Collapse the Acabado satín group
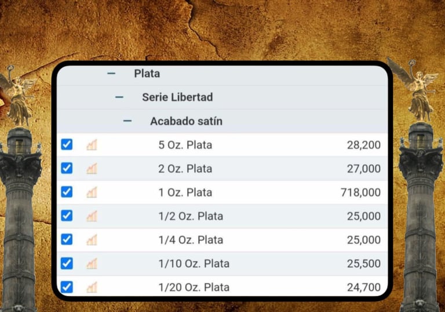Viewport: 445px width, 312px height. click(127, 121)
